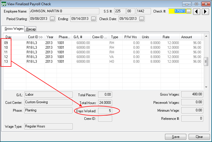Click the Days Worked field

[105, 111]
